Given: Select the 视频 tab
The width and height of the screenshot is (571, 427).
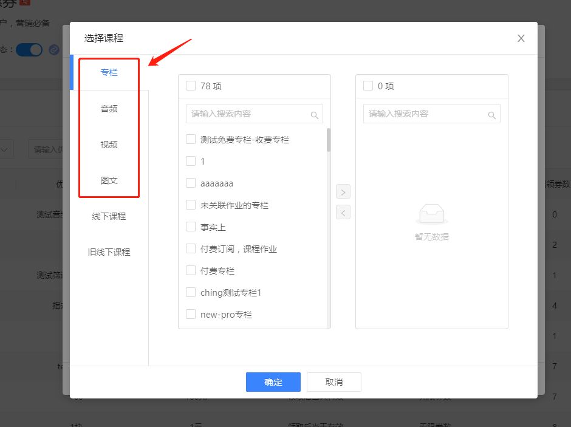Looking at the screenshot, I should [x=109, y=145].
